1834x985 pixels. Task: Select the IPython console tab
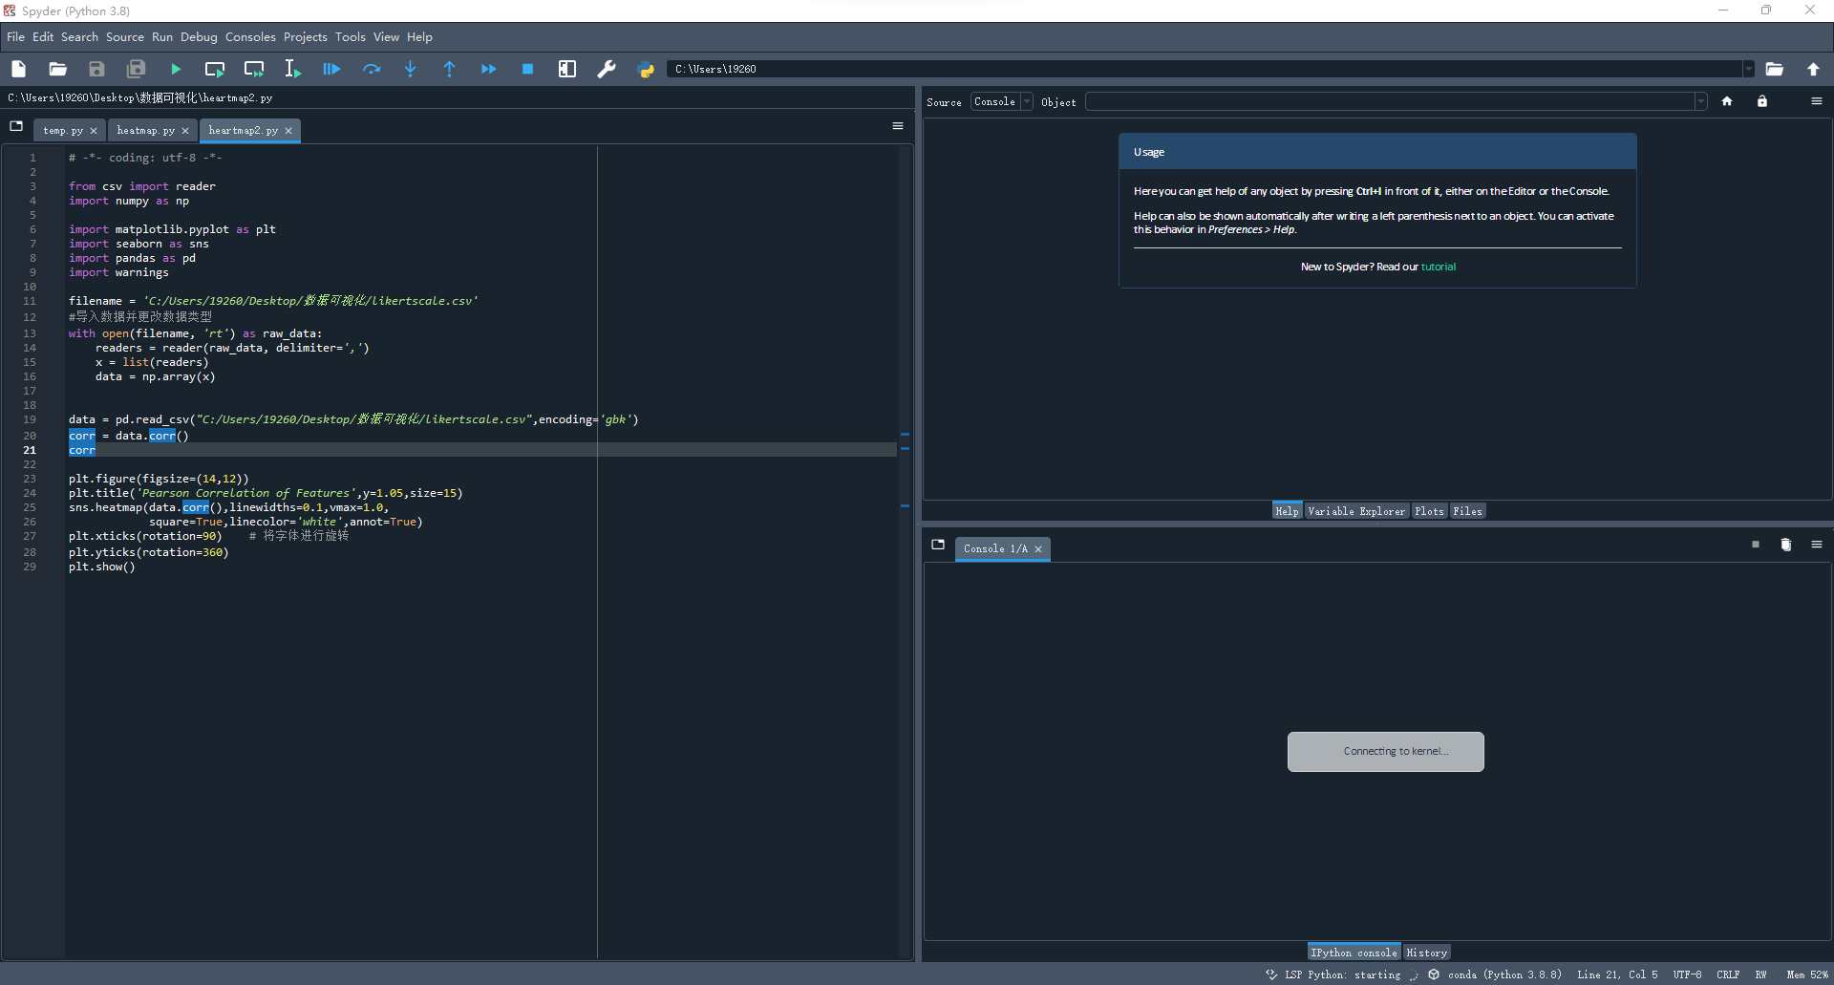1354,953
